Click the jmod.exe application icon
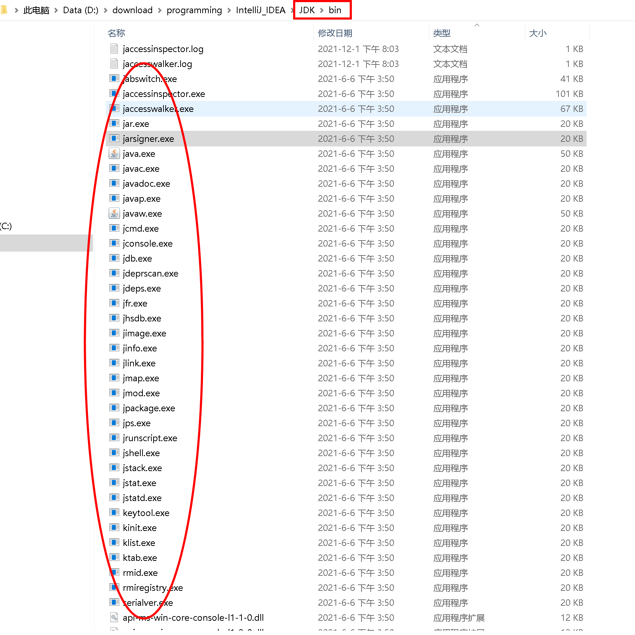This screenshot has height=635, width=635. 114,393
